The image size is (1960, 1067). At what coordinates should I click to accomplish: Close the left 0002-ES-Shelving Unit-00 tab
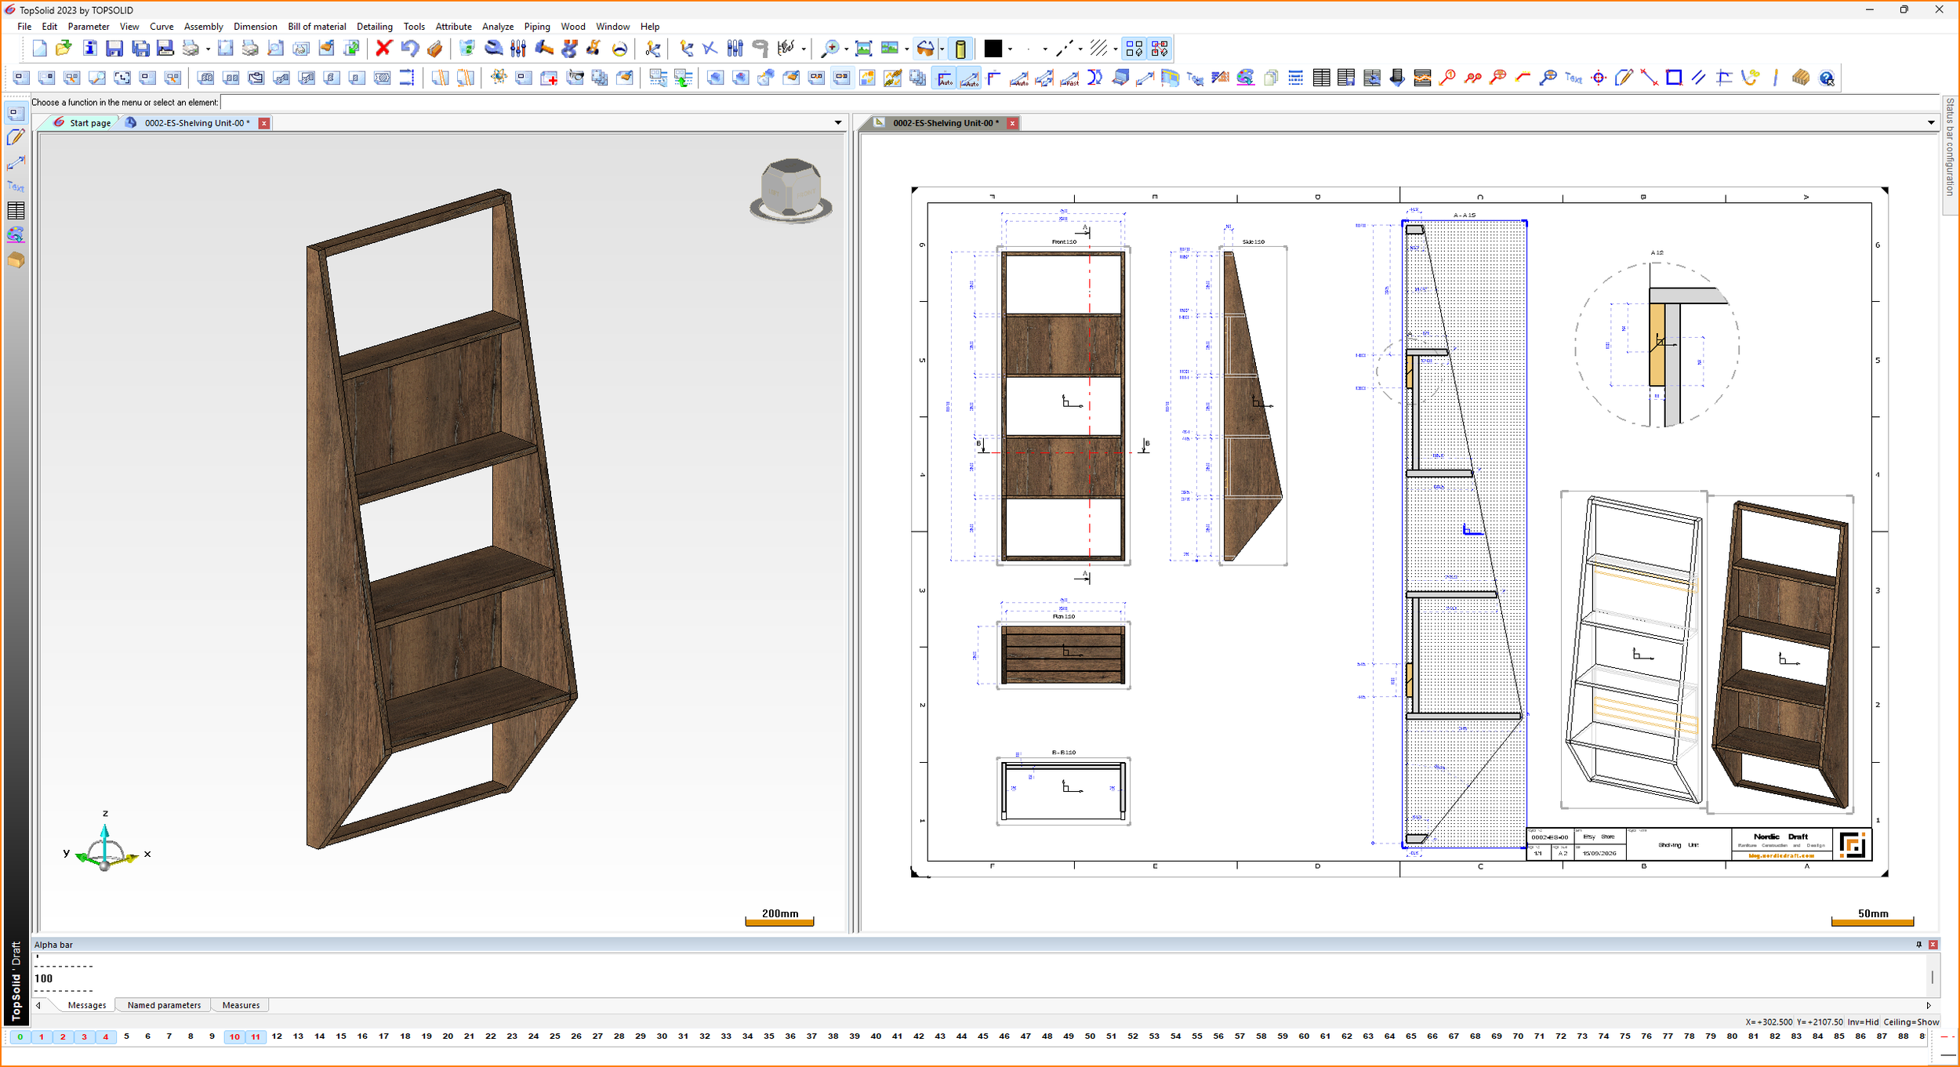[x=264, y=123]
